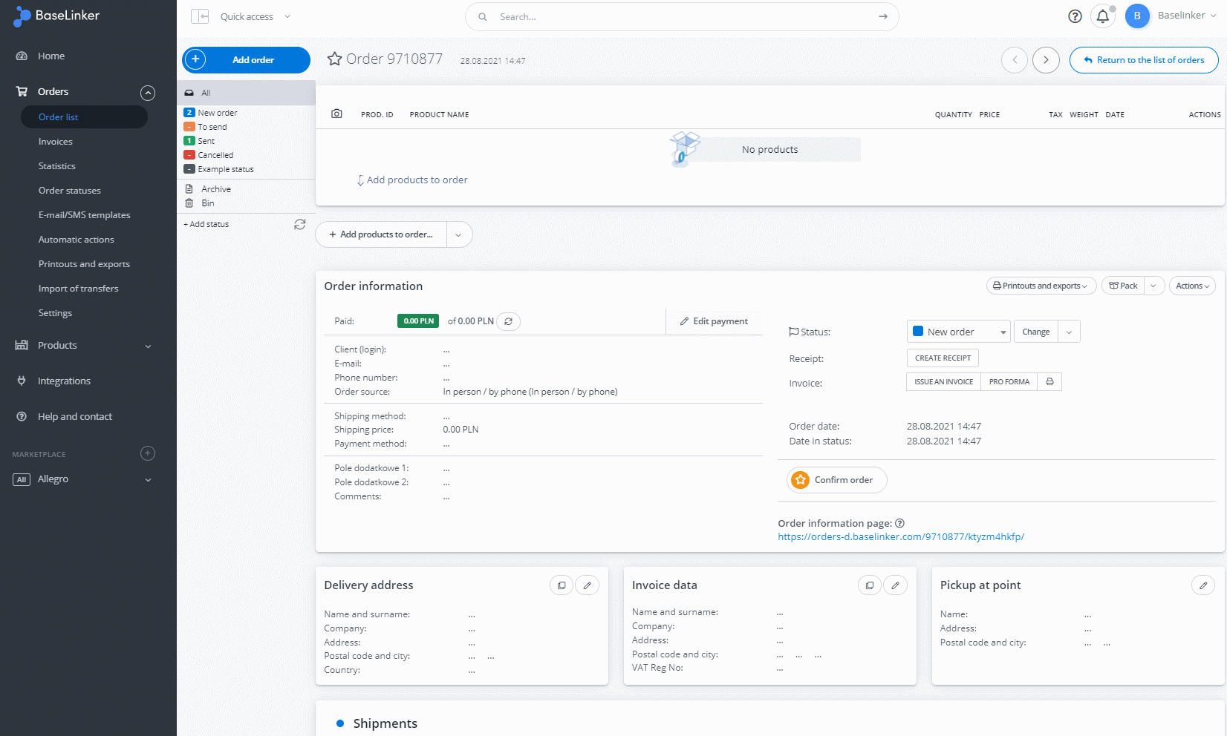Edit Pickup at point pencil icon
The width and height of the screenshot is (1227, 736).
[1203, 585]
